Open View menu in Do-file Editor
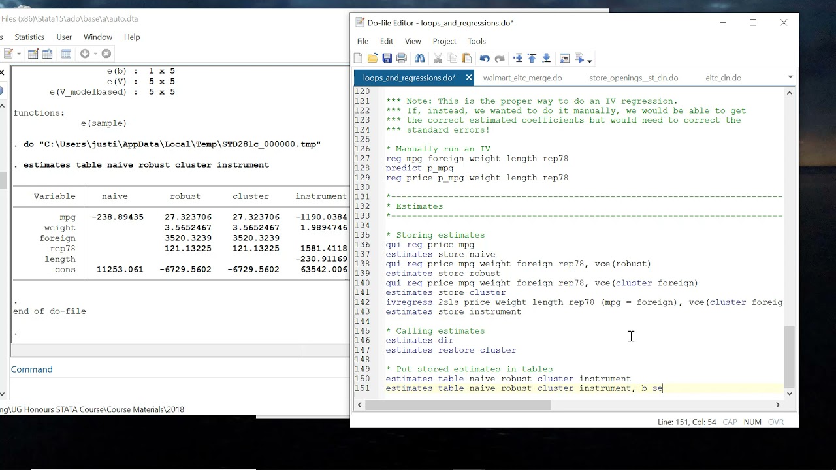Image resolution: width=836 pixels, height=470 pixels. pyautogui.click(x=413, y=41)
